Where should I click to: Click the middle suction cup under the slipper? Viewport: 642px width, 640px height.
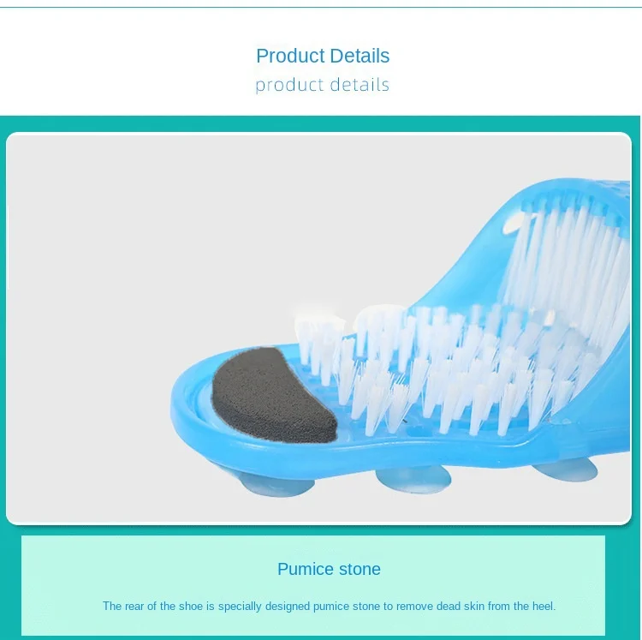(x=413, y=478)
